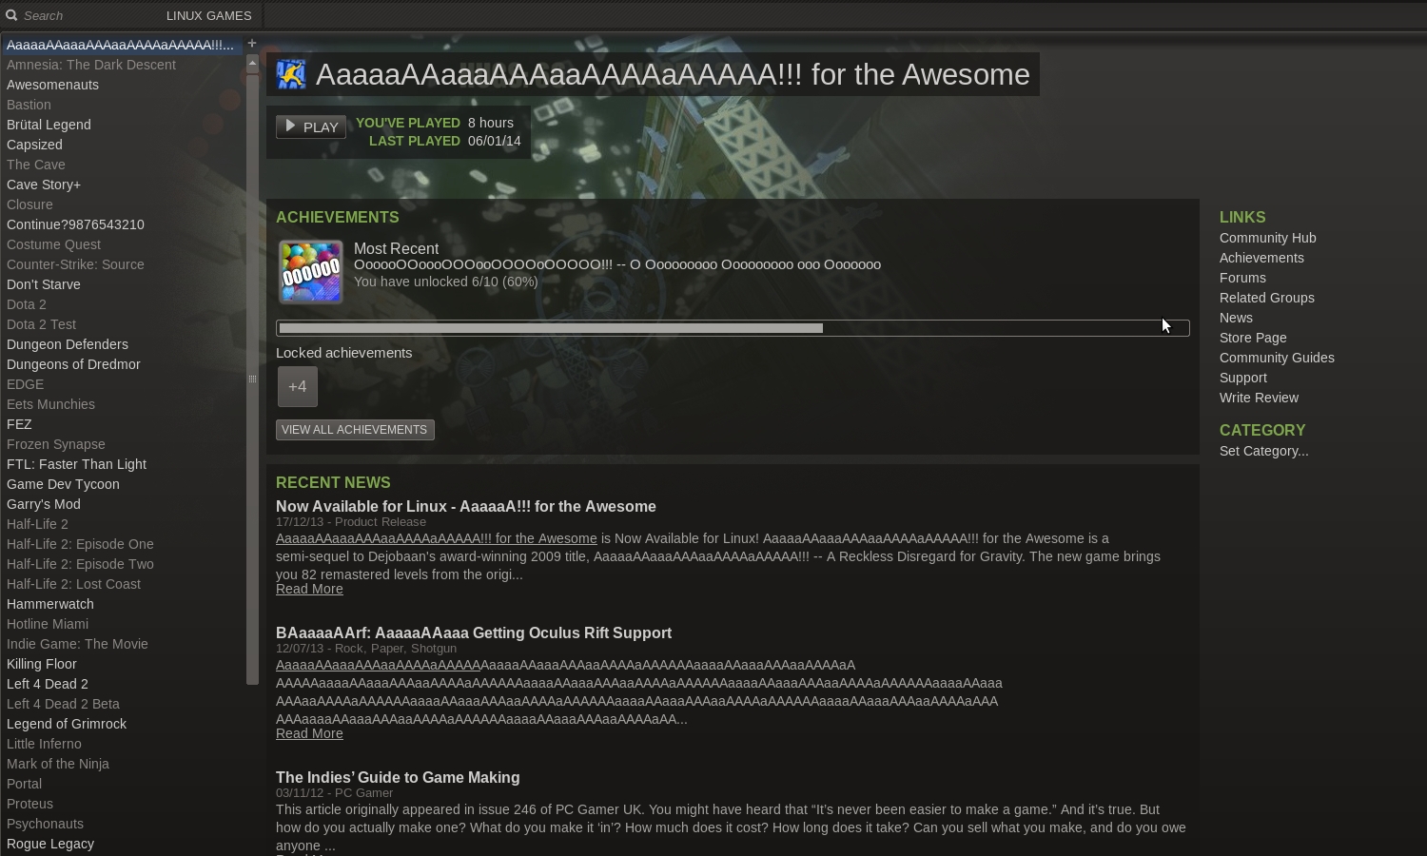Click VIEW ALL ACHIEVEMENTS button

(x=355, y=430)
